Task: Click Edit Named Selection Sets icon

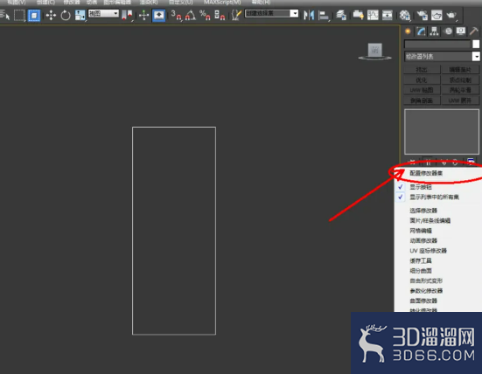Action: (236, 15)
